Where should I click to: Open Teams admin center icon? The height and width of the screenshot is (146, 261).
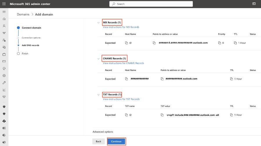(4, 142)
